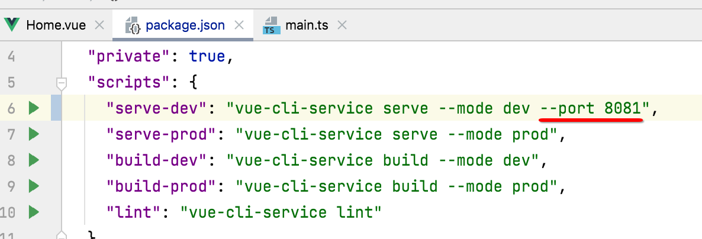This screenshot has width=702, height=239.
Task: Open the main.ts tab
Action: point(307,25)
